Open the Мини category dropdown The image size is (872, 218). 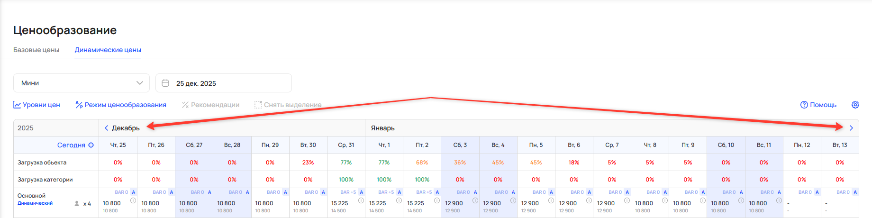click(82, 83)
